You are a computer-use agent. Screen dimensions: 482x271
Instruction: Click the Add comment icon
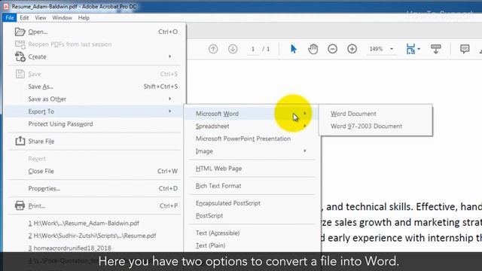[x=465, y=49]
